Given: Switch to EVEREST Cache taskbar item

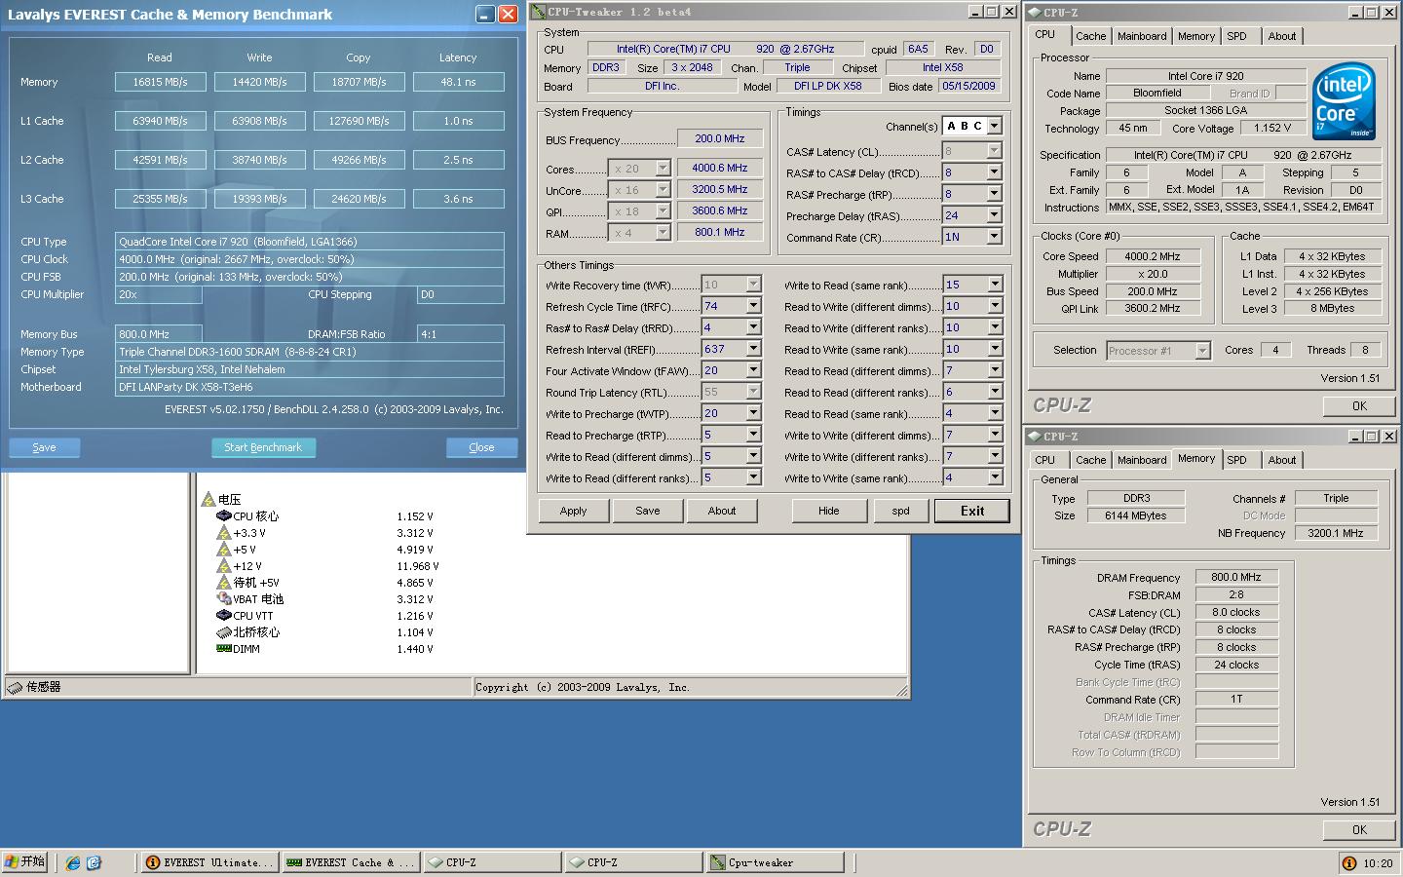Looking at the screenshot, I should pos(351,862).
